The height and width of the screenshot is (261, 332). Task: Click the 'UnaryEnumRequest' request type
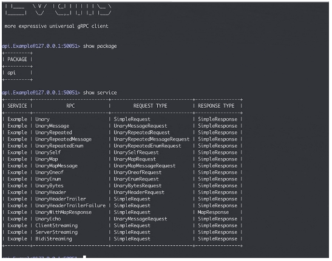click(136, 179)
